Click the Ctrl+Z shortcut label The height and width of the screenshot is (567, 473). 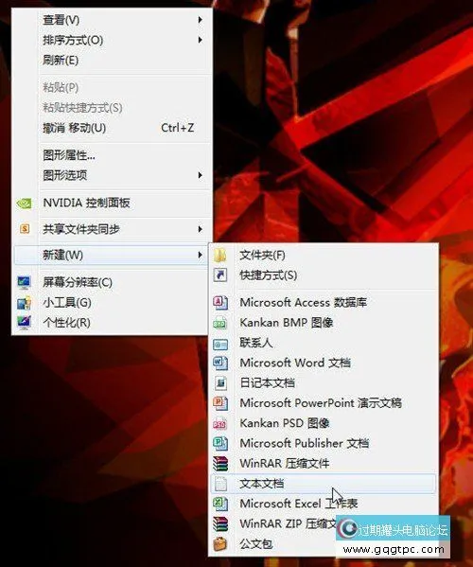pyautogui.click(x=178, y=128)
